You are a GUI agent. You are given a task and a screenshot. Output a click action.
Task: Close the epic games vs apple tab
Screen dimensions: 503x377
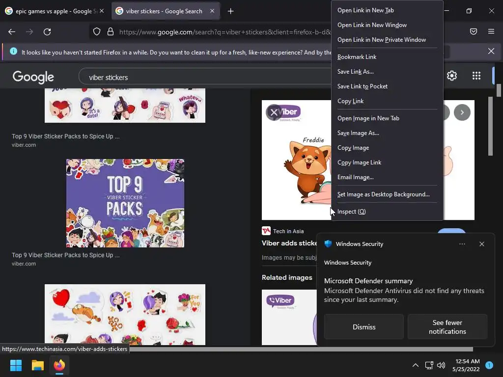click(x=102, y=11)
